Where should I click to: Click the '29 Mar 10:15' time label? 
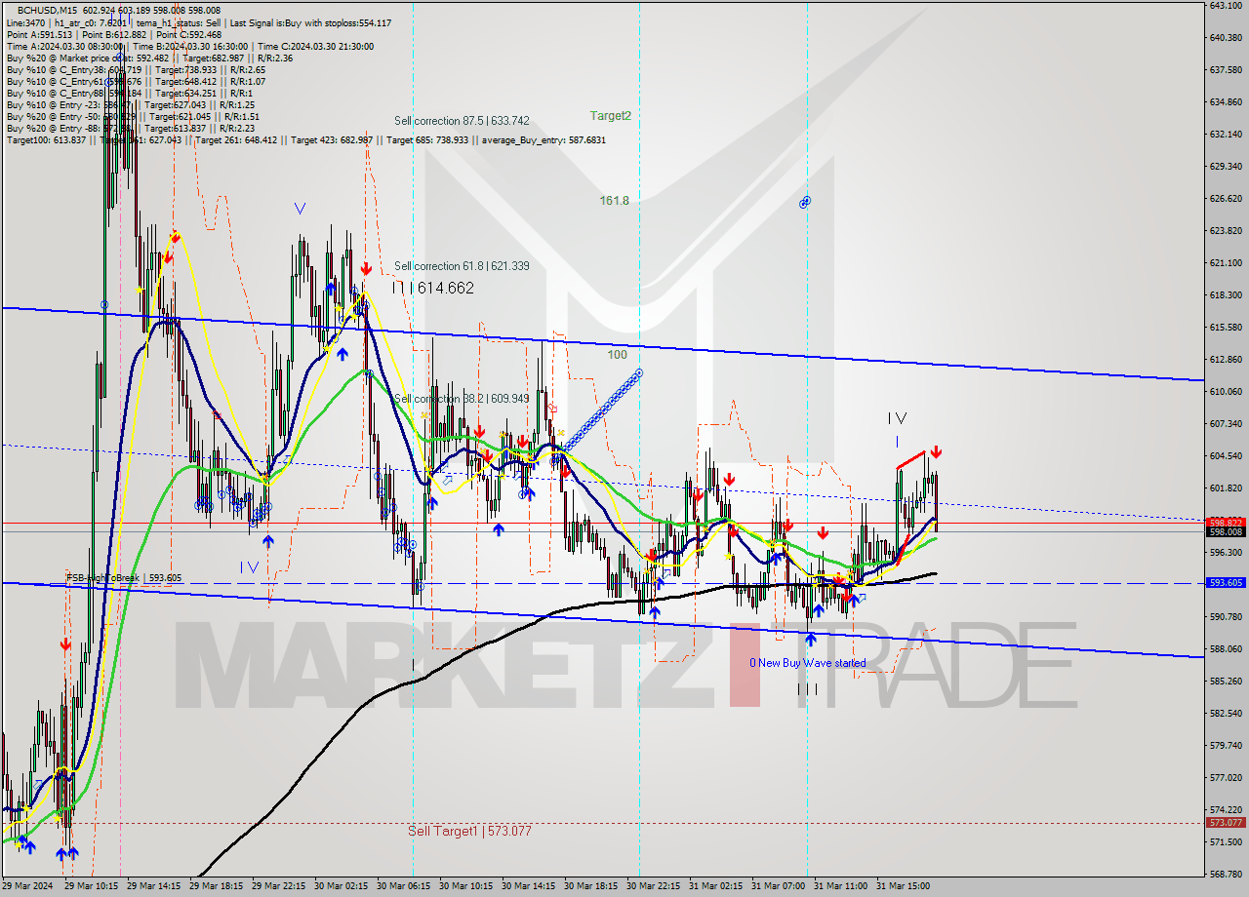pos(91,886)
